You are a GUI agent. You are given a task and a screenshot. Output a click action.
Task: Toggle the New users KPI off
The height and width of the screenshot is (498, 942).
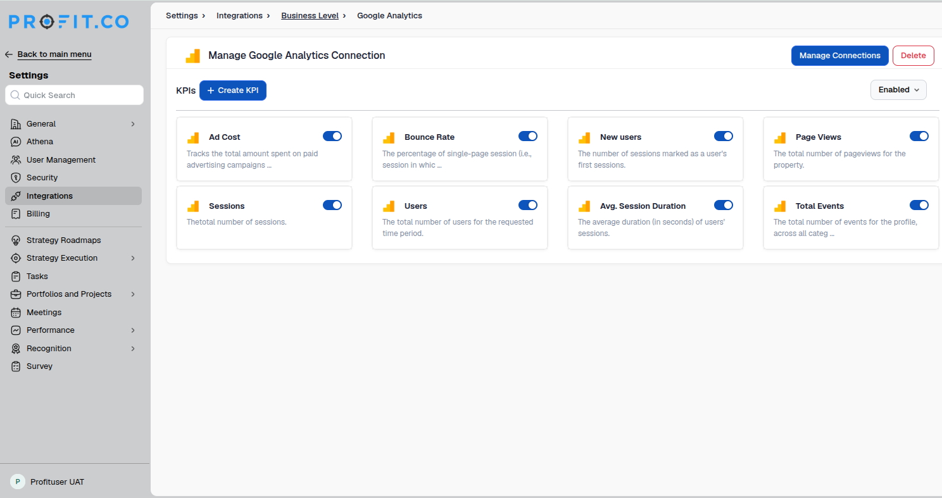tap(724, 136)
